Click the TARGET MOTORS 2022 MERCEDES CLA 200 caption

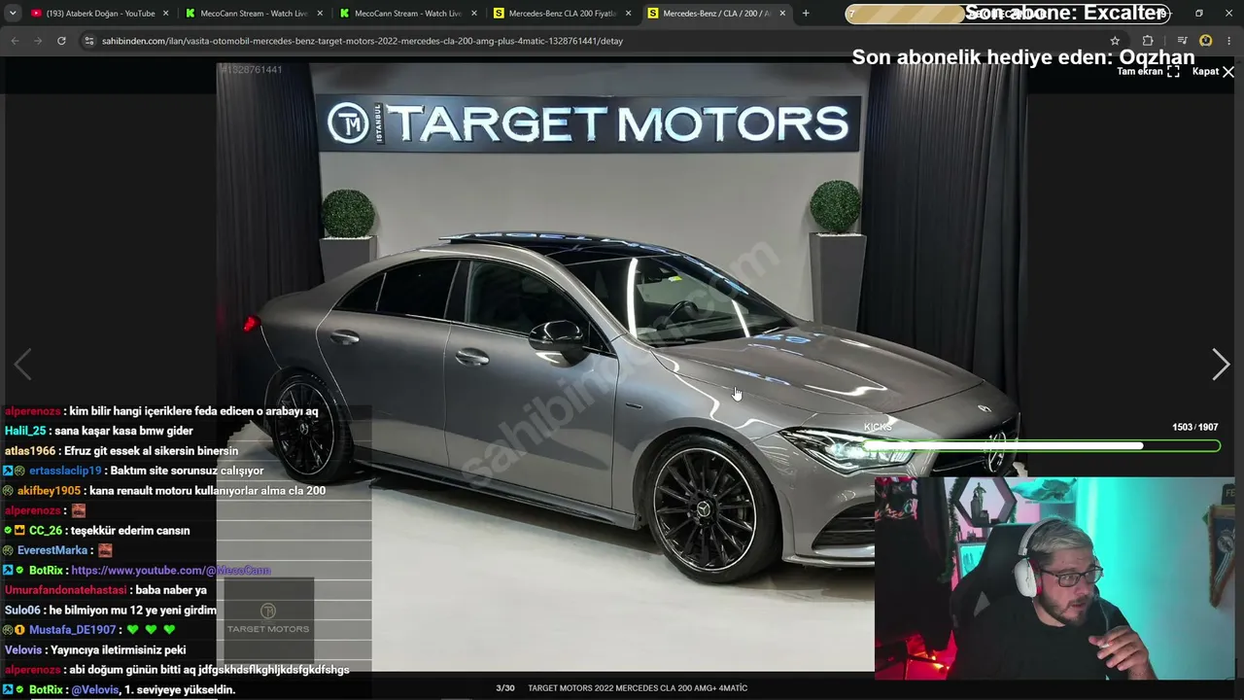pos(638,688)
